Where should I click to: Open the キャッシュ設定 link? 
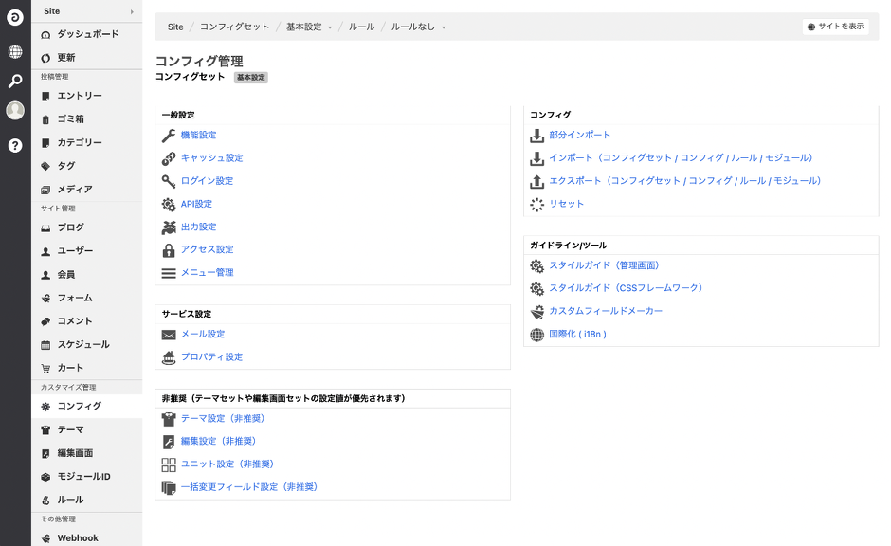[x=211, y=158]
